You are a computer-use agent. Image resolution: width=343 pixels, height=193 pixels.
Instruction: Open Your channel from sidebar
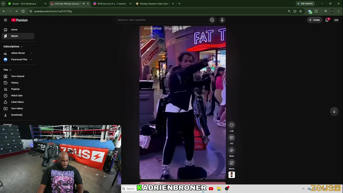pos(18,76)
